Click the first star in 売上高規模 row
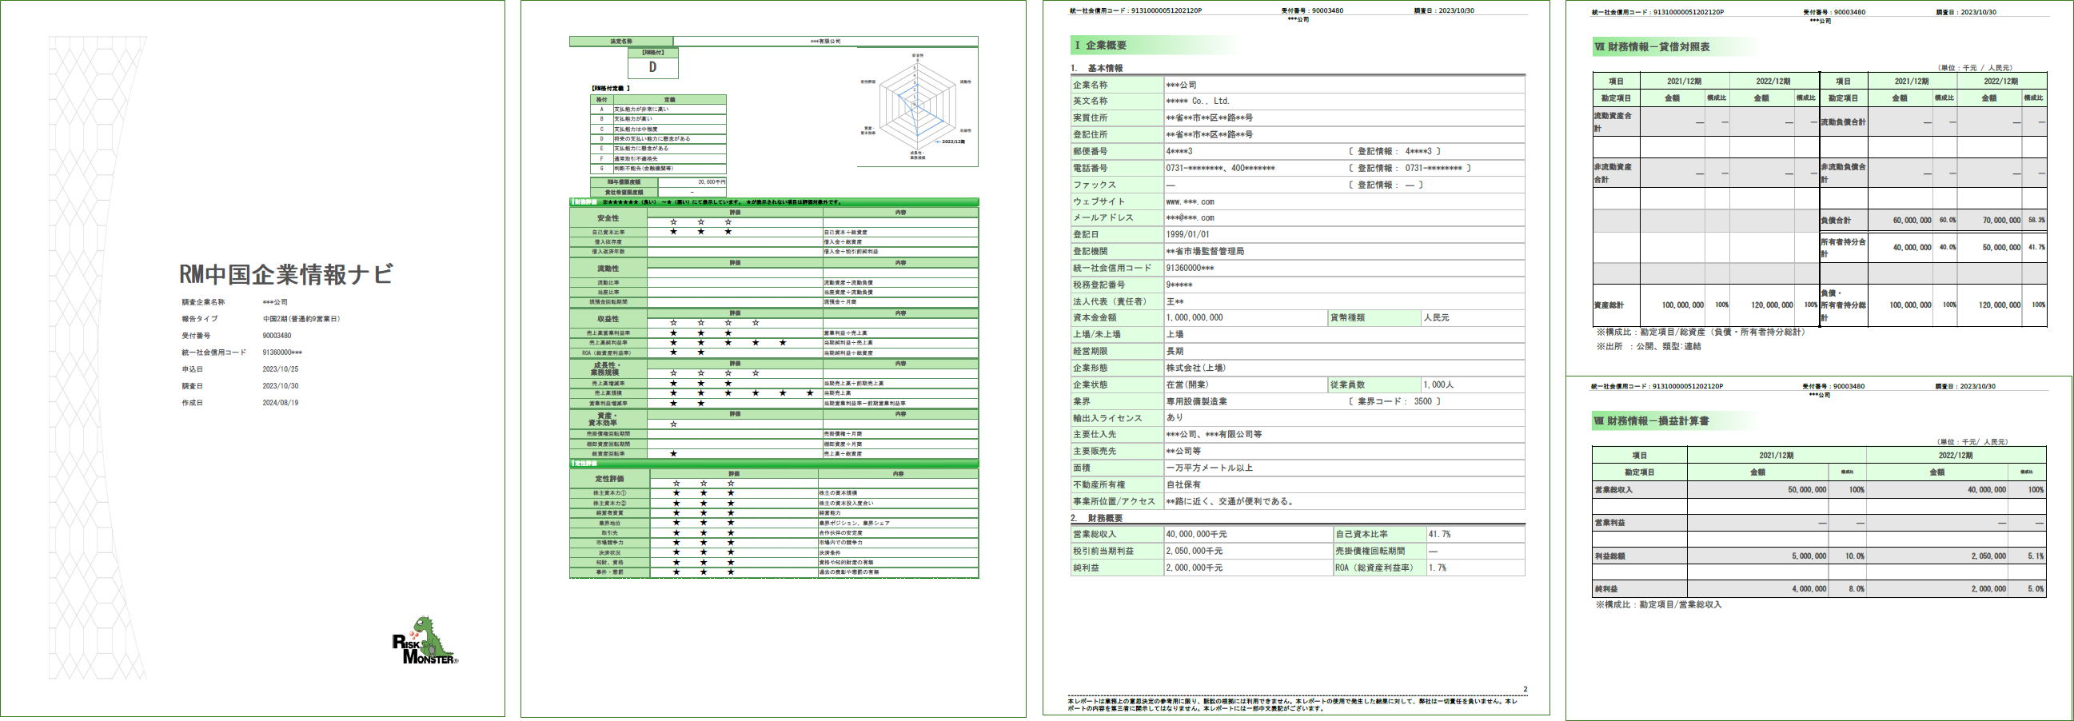Image resolution: width=2074 pixels, height=721 pixels. click(674, 393)
